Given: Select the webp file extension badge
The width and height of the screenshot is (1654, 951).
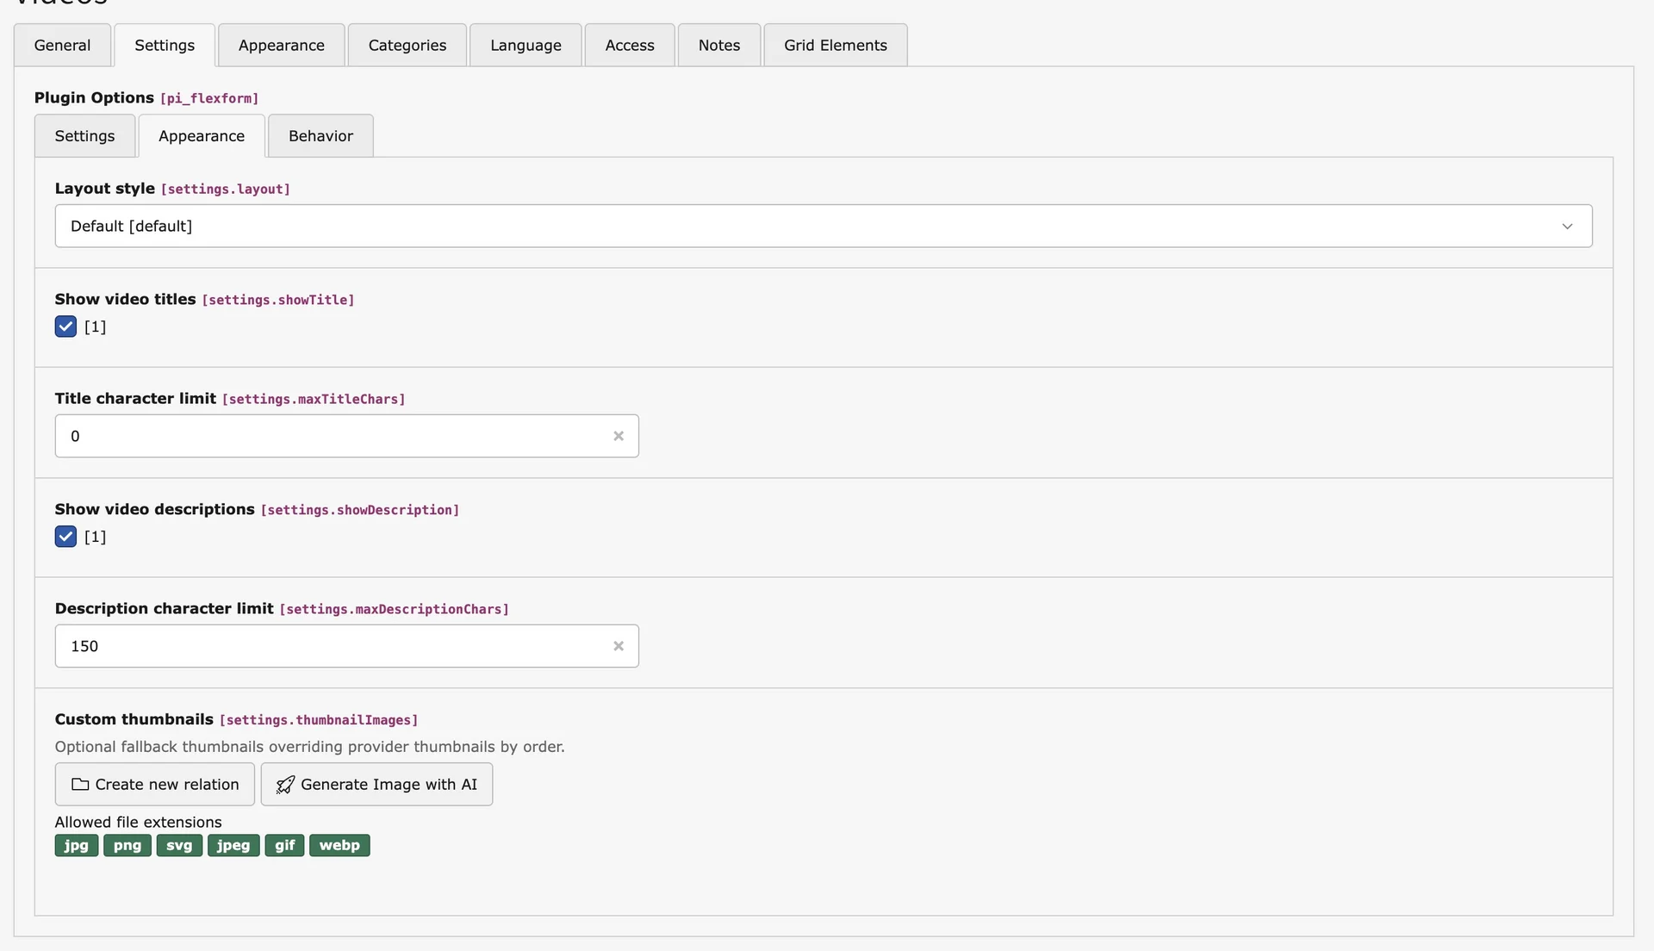Looking at the screenshot, I should pyautogui.click(x=339, y=845).
